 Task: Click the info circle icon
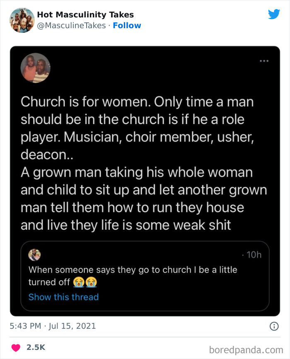[274, 327]
